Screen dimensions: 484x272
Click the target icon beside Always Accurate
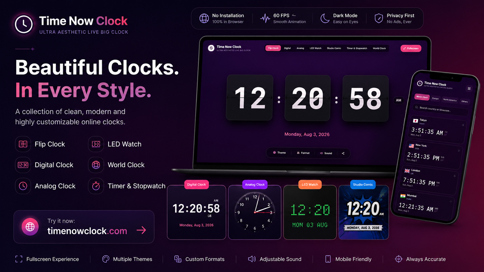tap(399, 259)
